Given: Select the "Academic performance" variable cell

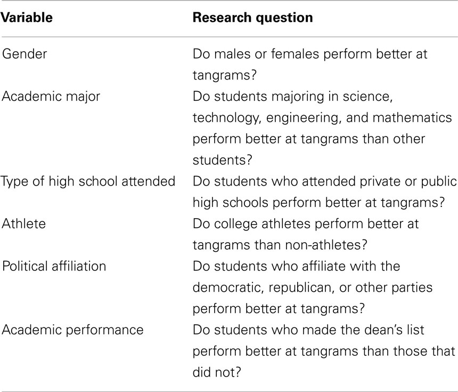Looking at the screenshot, I should click(x=73, y=330).
